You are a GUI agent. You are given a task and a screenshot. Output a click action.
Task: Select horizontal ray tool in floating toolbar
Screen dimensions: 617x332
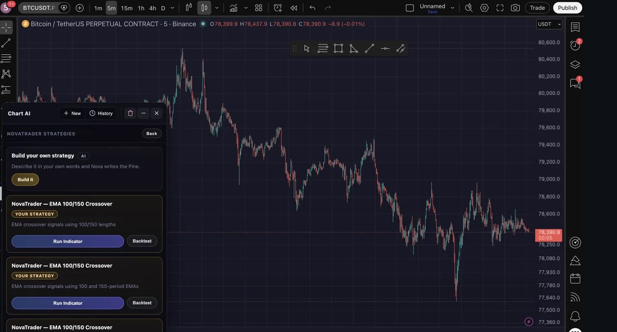(x=385, y=49)
